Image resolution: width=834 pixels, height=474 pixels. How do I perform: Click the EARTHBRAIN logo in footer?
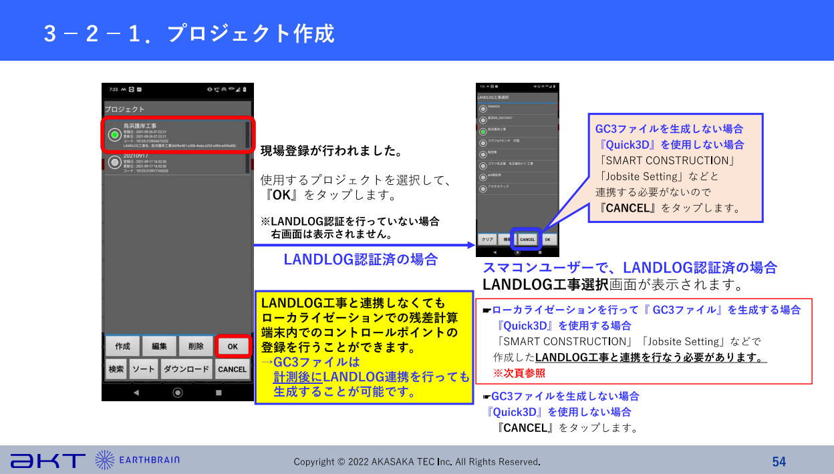tap(138, 460)
